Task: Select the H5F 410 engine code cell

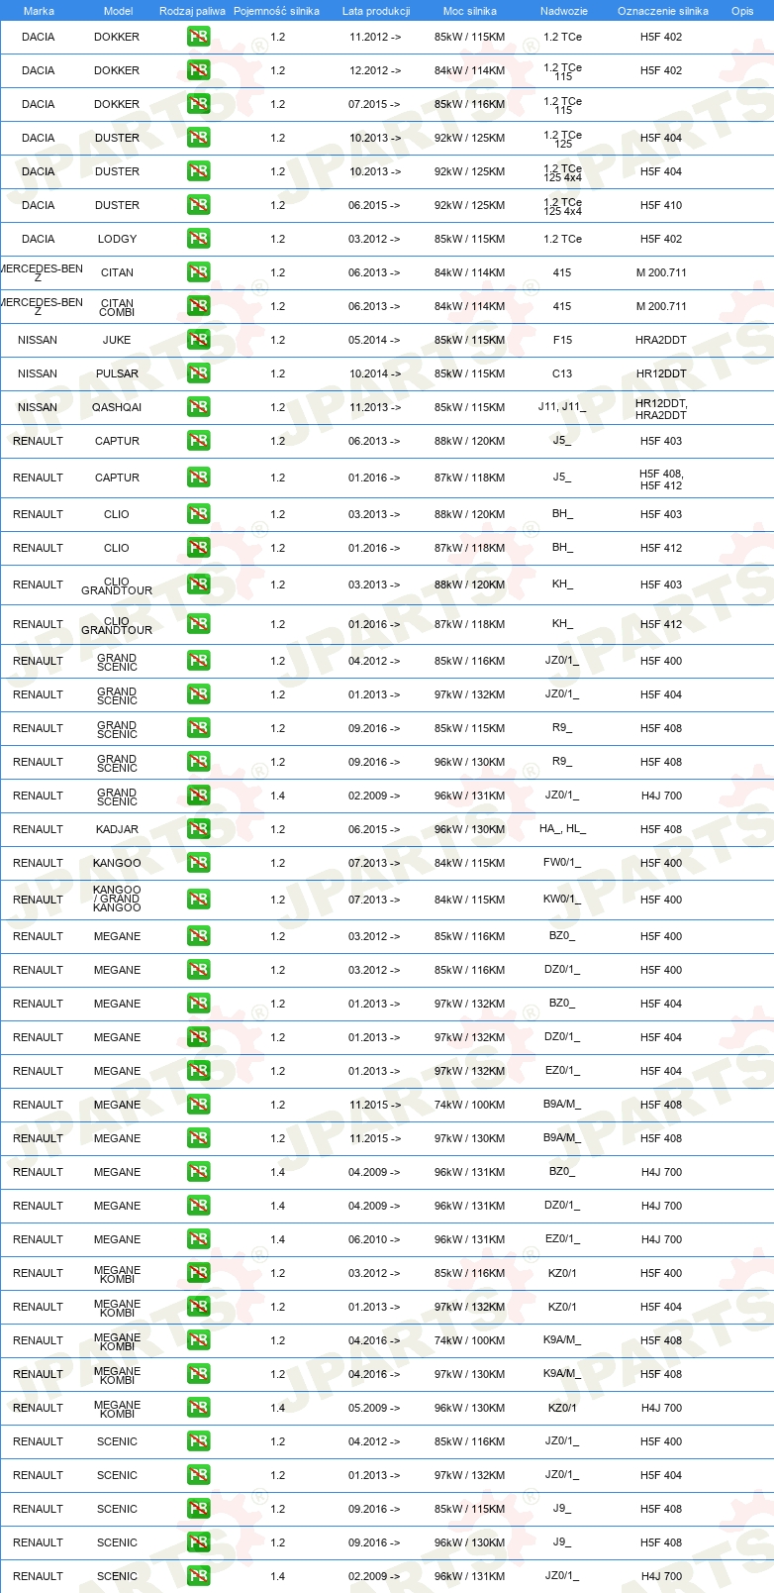Action: [661, 206]
